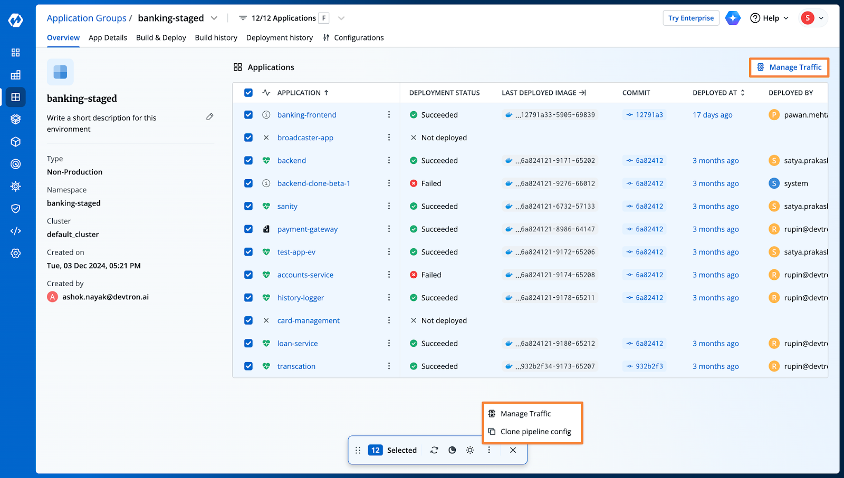Click the helm icon for payment-gateway
The width and height of the screenshot is (844, 478).
click(x=266, y=229)
